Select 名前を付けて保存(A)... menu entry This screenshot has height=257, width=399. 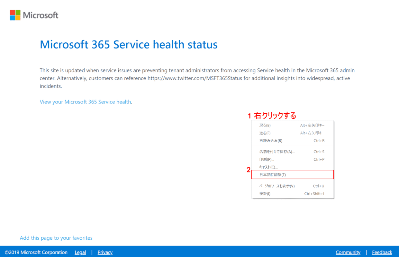(x=293, y=152)
